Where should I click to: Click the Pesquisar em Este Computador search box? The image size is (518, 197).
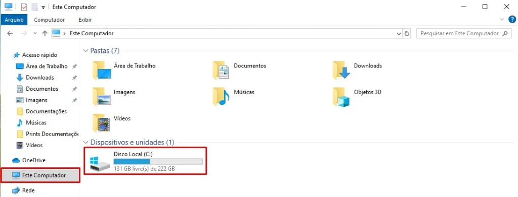(x=464, y=34)
